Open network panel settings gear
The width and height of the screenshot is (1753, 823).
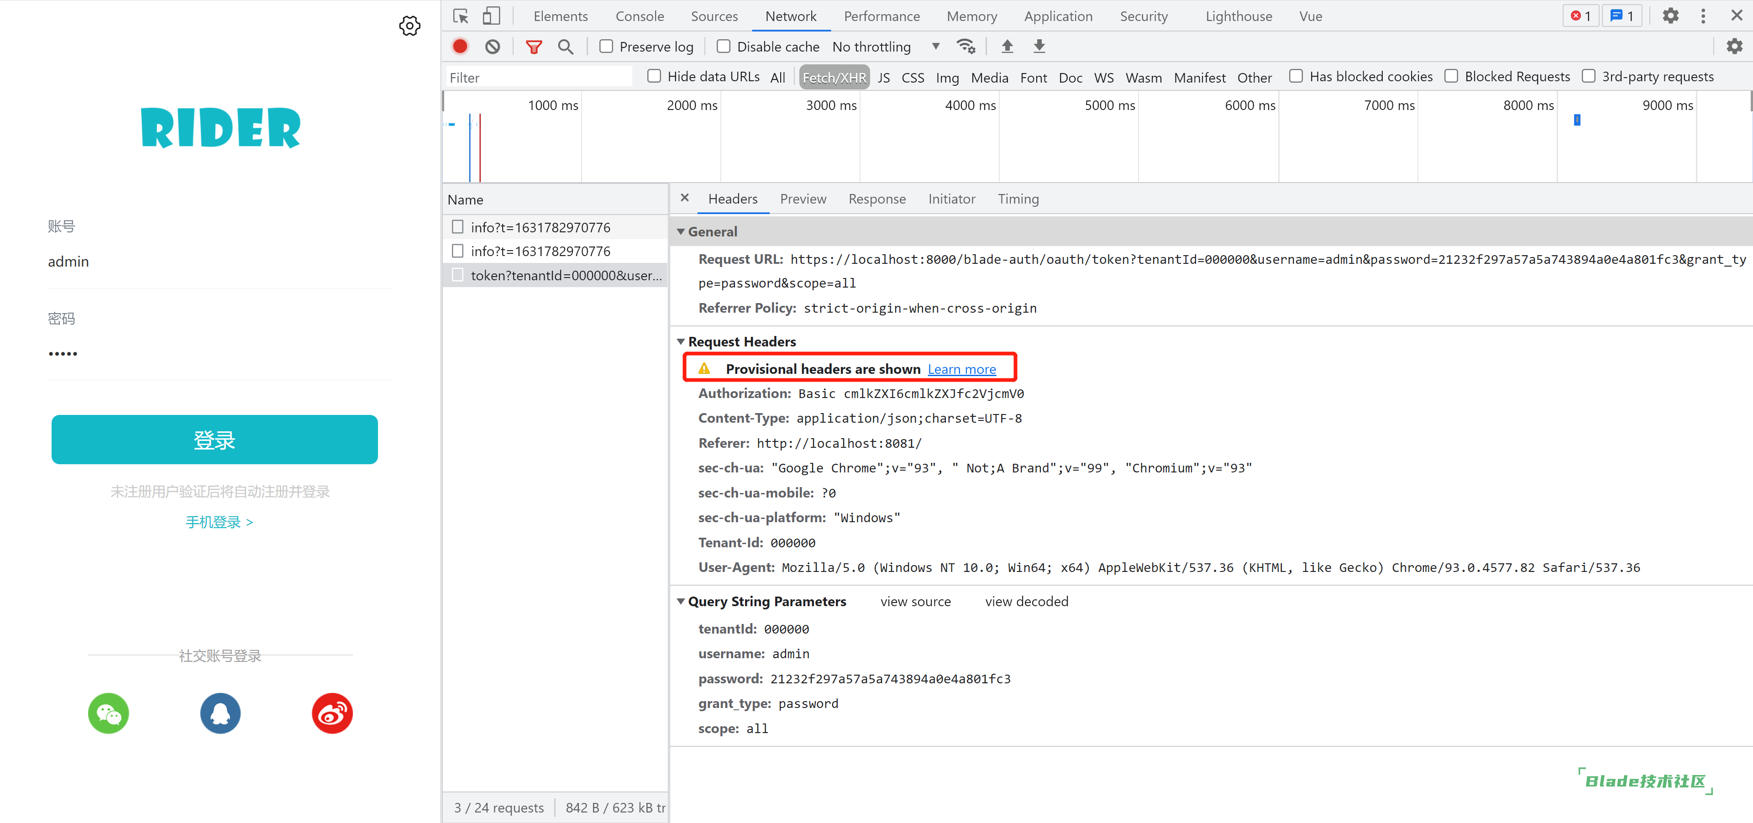click(x=1735, y=46)
